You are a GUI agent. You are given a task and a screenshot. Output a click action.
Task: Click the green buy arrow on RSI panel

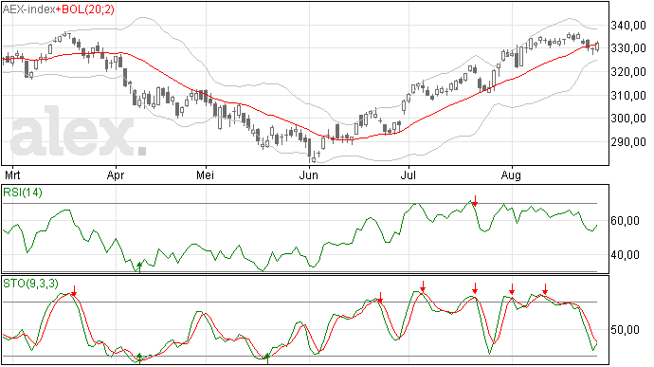(139, 267)
